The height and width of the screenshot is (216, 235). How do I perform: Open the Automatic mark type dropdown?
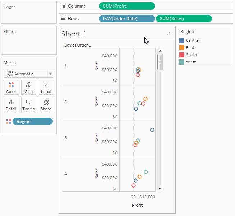point(50,74)
